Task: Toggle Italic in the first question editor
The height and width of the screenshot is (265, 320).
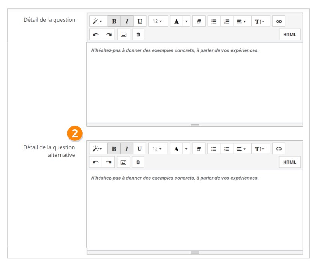Action: tap(127, 21)
